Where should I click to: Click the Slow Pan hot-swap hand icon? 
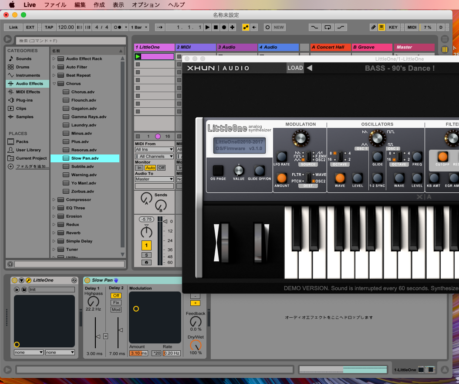pos(116,280)
